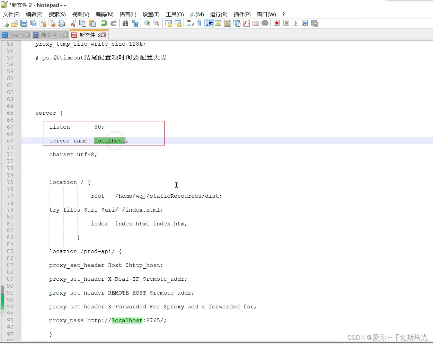
Task: Open the ? help menu
Action: click(x=283, y=14)
